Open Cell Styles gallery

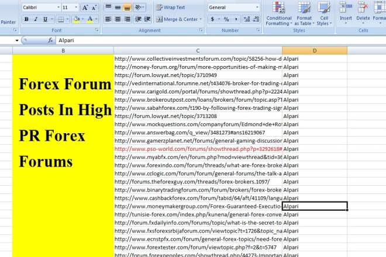(324, 14)
